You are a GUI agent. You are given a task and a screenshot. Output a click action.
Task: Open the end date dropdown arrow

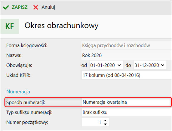click(x=163, y=65)
